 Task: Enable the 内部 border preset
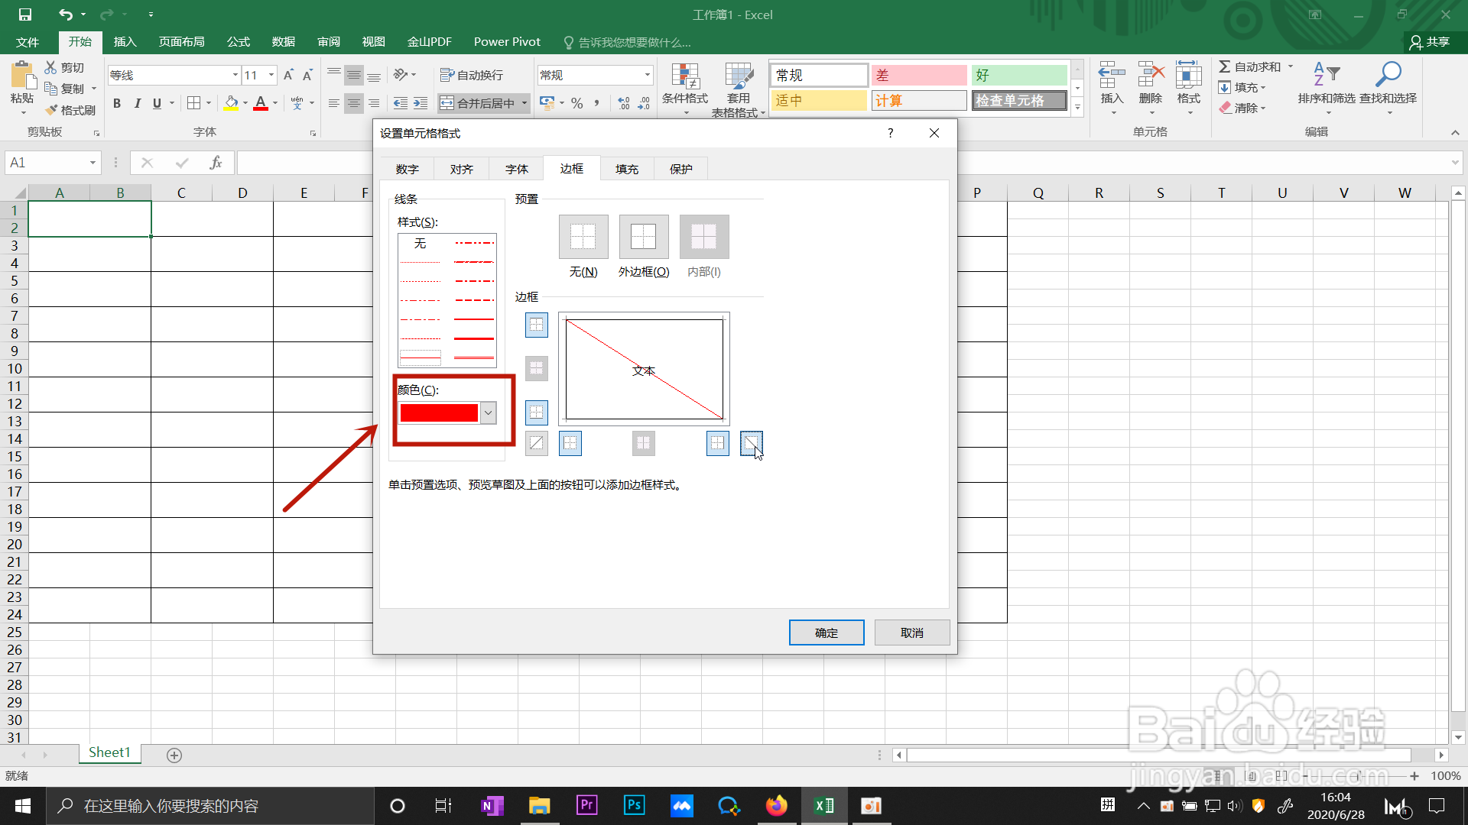703,237
